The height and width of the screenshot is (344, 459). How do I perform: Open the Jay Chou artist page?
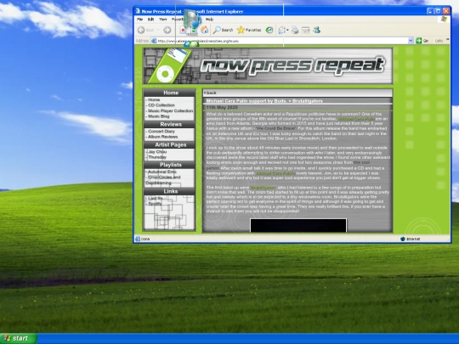(x=157, y=152)
